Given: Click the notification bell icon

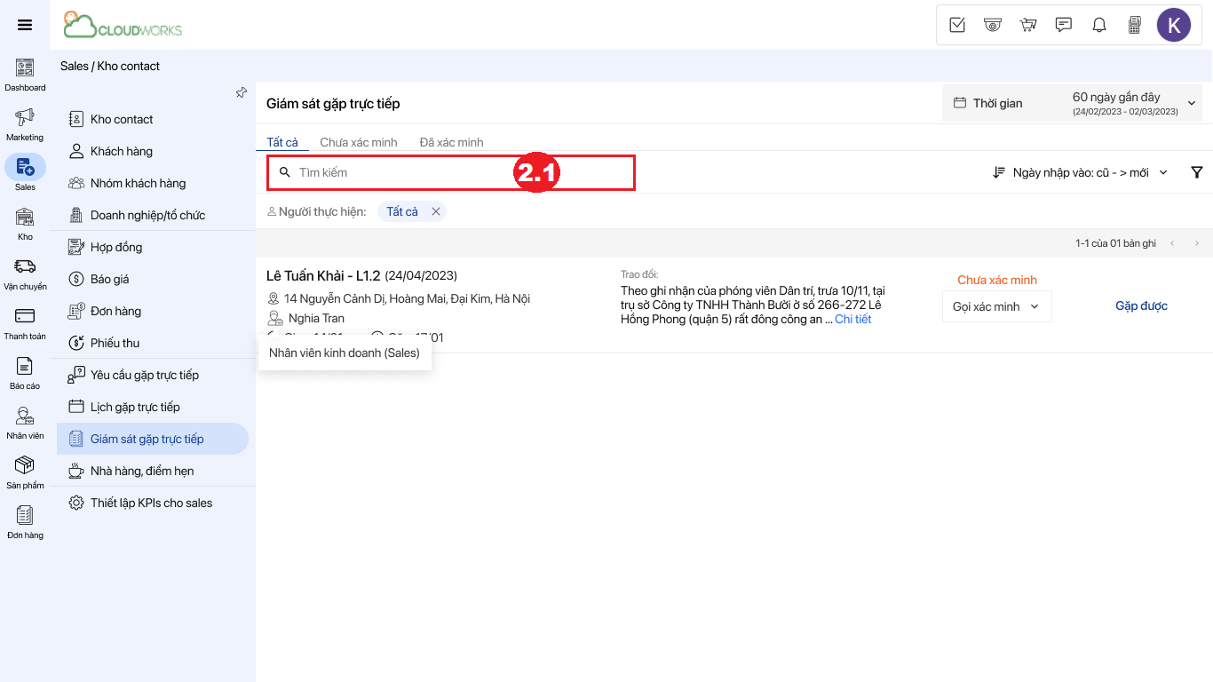Looking at the screenshot, I should [x=1098, y=25].
